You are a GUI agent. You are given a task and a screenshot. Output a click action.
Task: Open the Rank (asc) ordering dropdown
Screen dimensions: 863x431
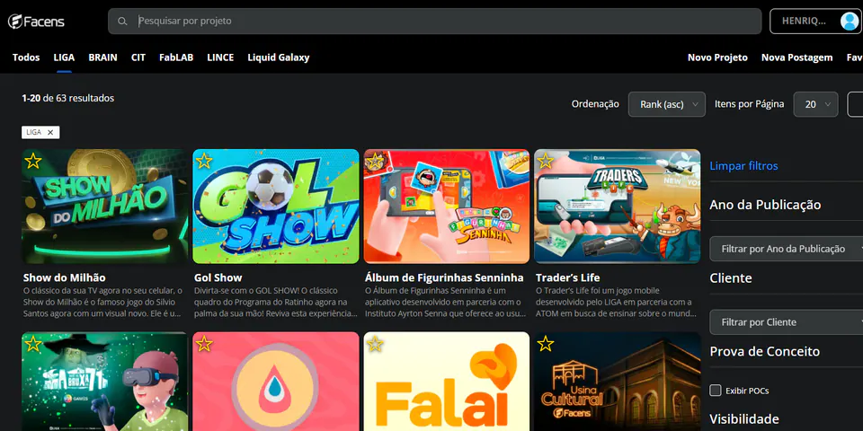tap(666, 104)
